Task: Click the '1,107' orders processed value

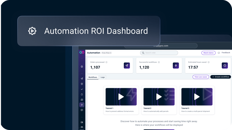Action: (x=95, y=67)
